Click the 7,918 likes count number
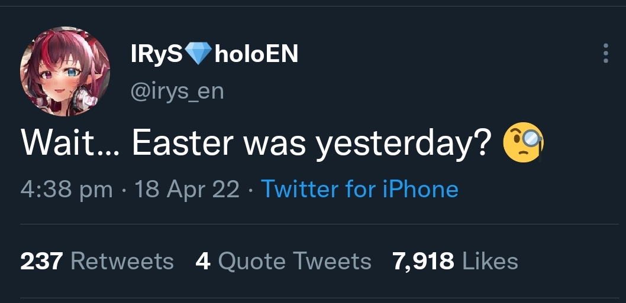This screenshot has height=303, width=626. pyautogui.click(x=424, y=260)
